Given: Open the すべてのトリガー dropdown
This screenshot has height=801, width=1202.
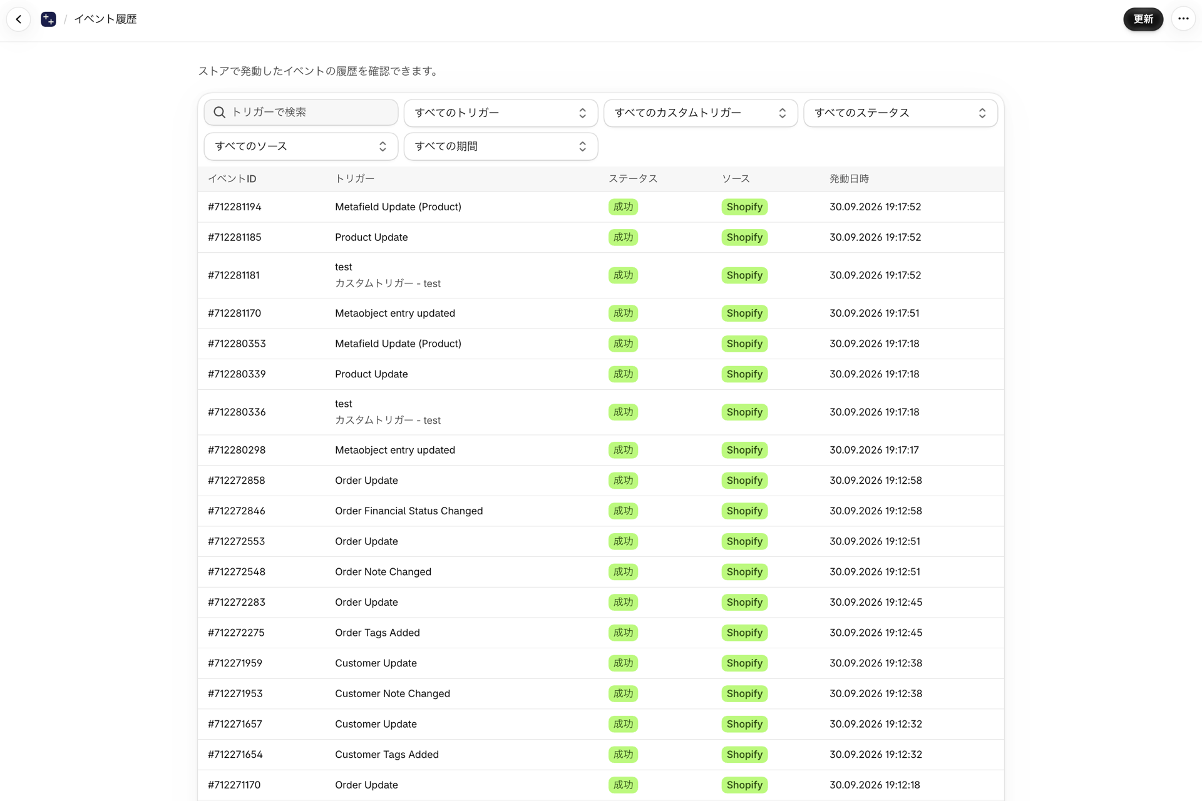Looking at the screenshot, I should tap(501, 113).
